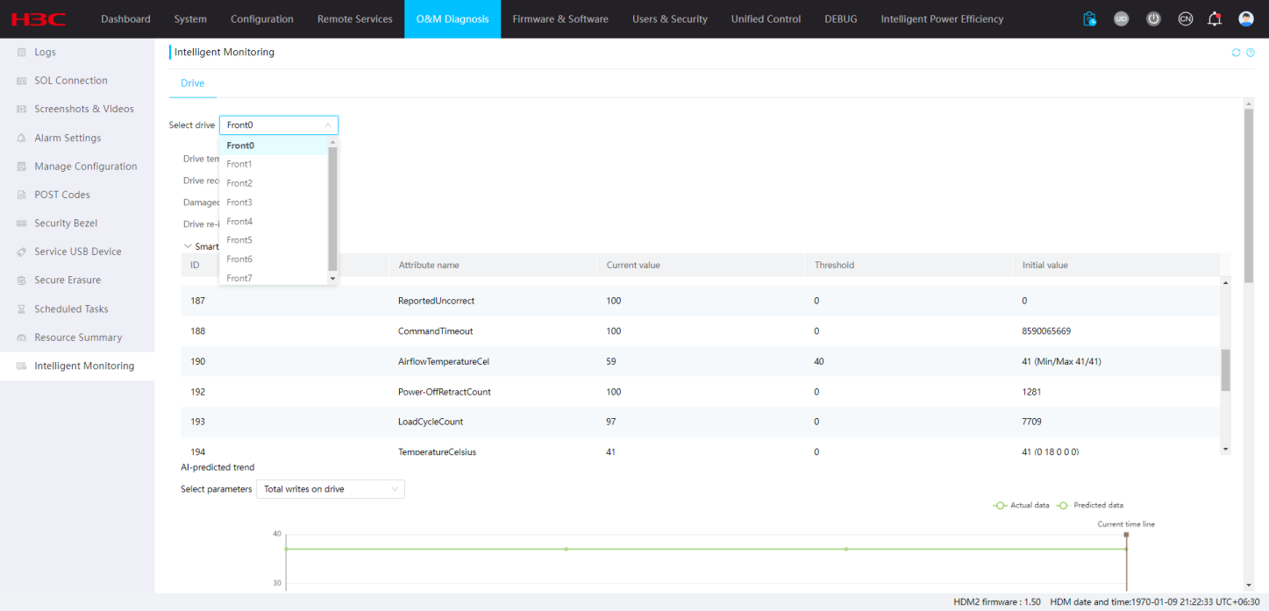Switch language with the CN icon
The height and width of the screenshot is (611, 1269).
(x=1185, y=18)
